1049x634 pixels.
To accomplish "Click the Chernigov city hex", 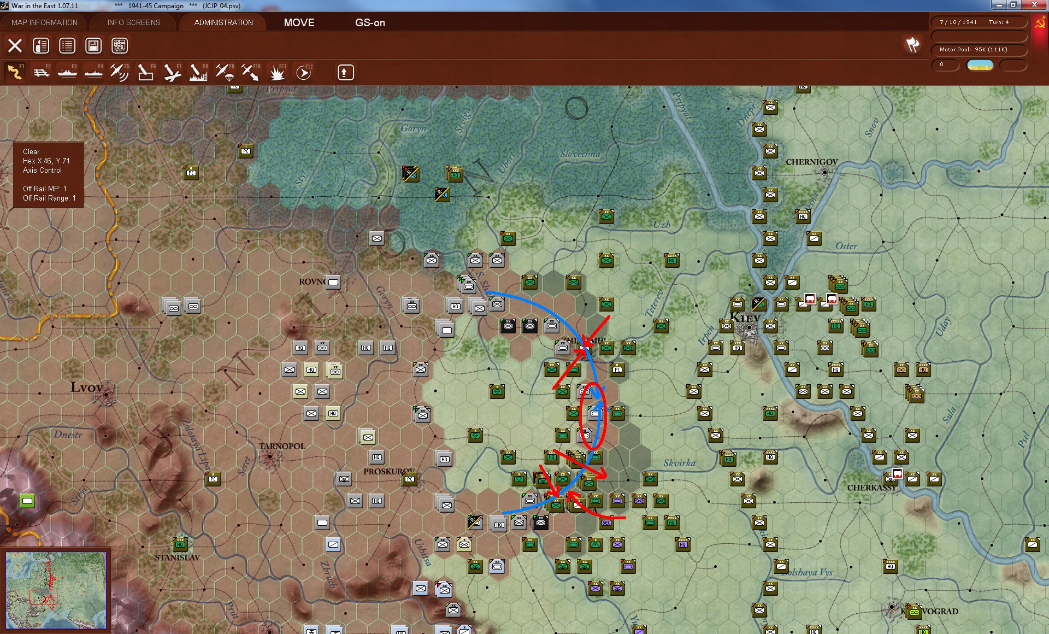I will (824, 172).
